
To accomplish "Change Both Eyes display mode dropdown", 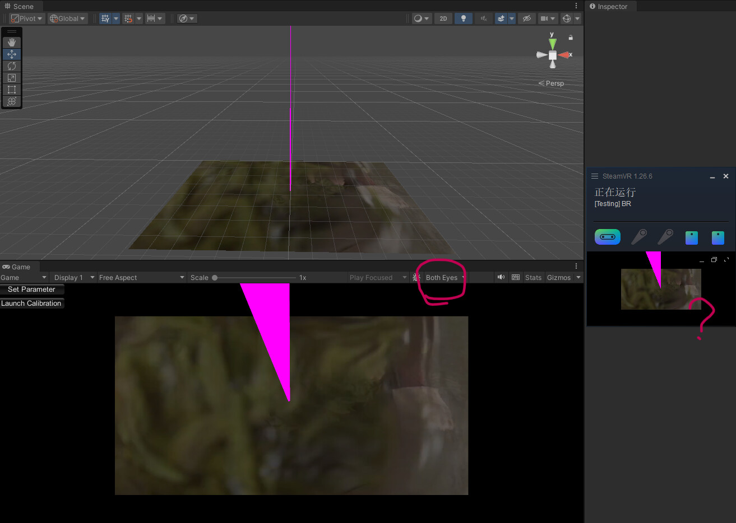I will [x=442, y=277].
